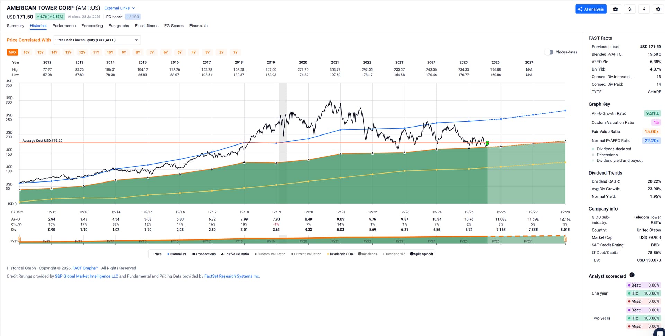Select the 5Y time range
665x336 pixels.
coord(180,52)
